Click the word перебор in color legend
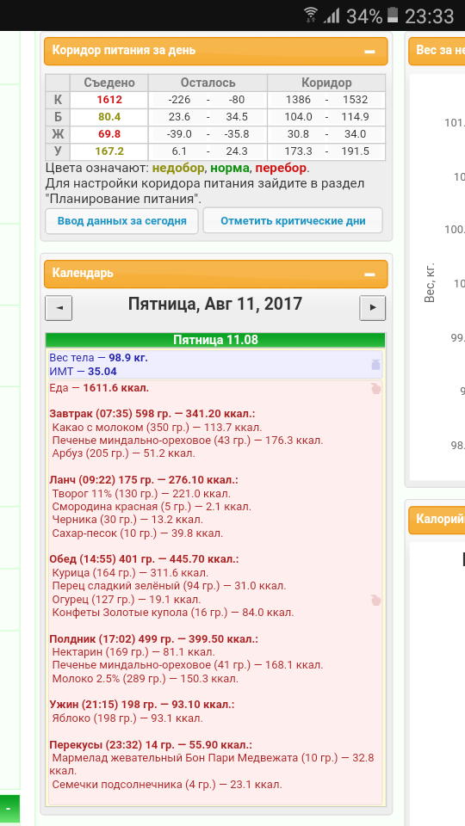Screen dimensions: 465x826 (281, 169)
